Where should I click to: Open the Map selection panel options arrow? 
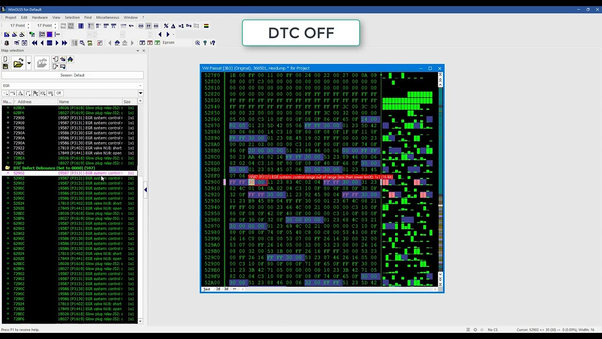pos(138,51)
